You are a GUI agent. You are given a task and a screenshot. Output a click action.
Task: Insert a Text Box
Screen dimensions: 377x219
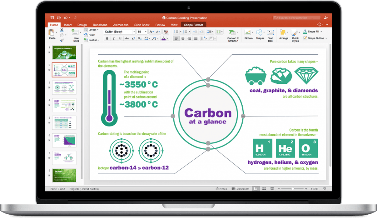point(270,32)
